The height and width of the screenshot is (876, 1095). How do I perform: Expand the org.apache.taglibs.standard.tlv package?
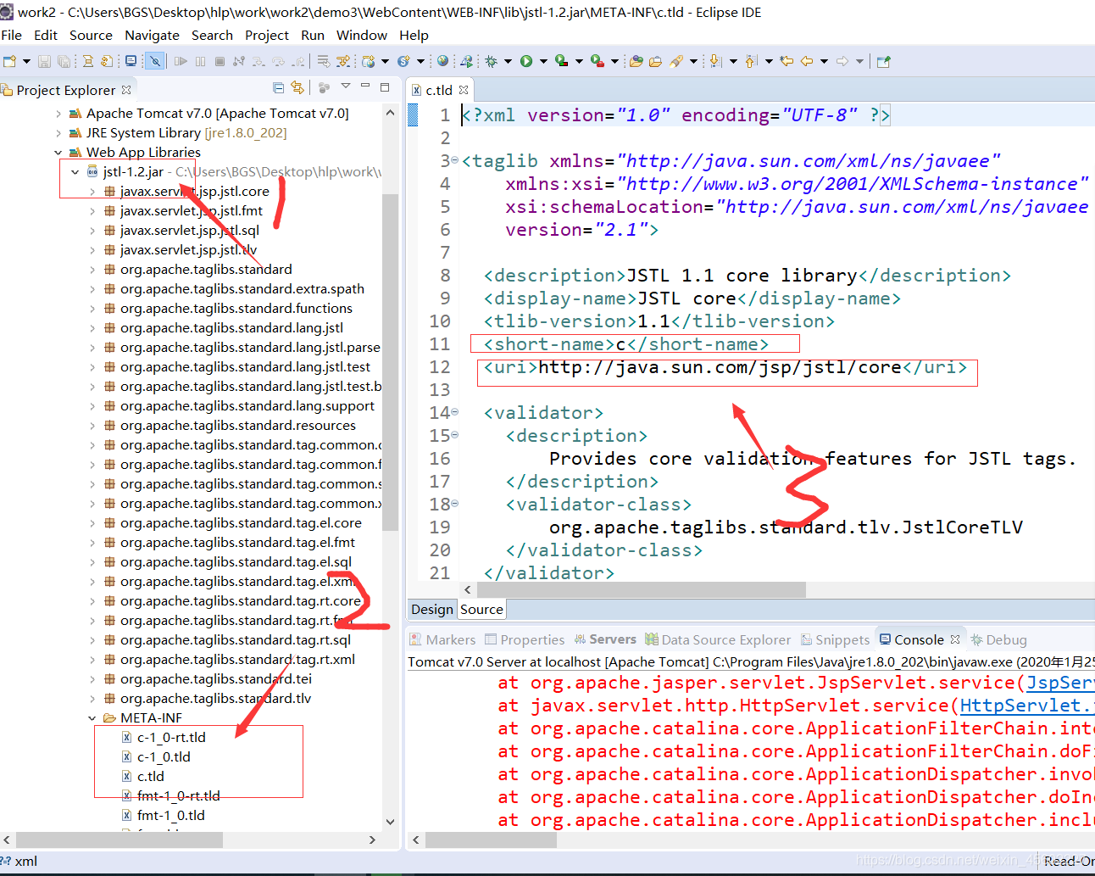click(92, 699)
